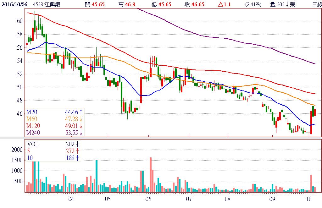Click the M120 red moving average legend
The width and height of the screenshot is (322, 208).
[x=33, y=126]
